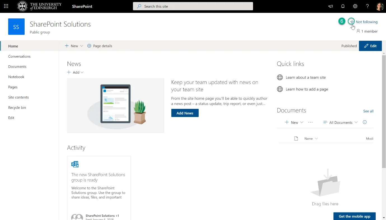
Task: Open Page details
Action: (100, 46)
